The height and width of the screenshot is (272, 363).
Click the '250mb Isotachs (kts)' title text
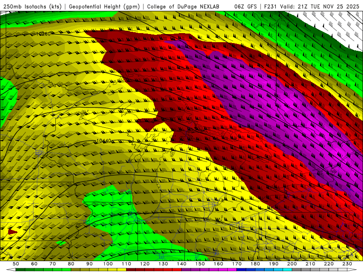click(32, 7)
